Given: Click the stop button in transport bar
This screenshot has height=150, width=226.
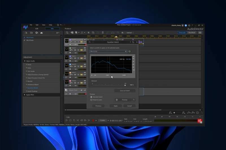Looking at the screenshot, I should (x=70, y=120).
